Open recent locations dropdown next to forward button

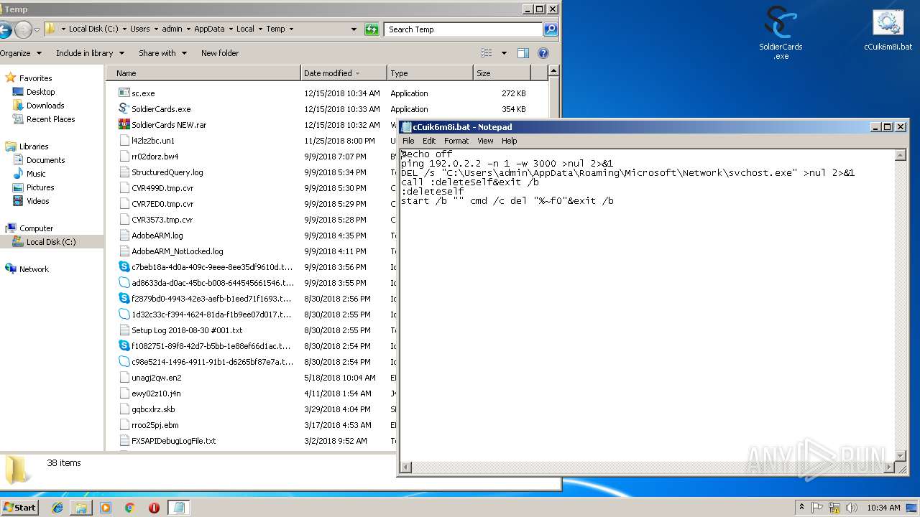[x=37, y=29]
